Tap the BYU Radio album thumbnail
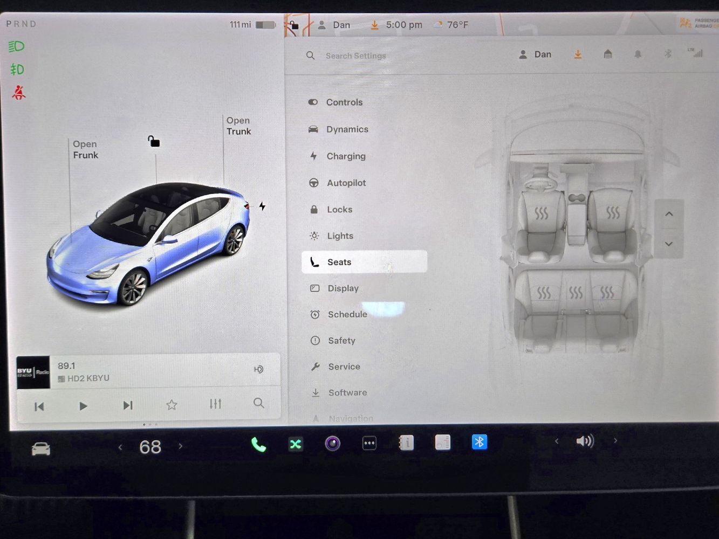 point(33,372)
